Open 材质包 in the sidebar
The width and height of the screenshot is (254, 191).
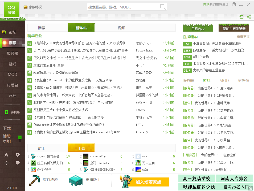13,85
